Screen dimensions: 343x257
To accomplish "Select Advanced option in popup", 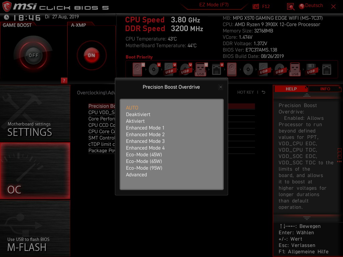I will click(136, 175).
